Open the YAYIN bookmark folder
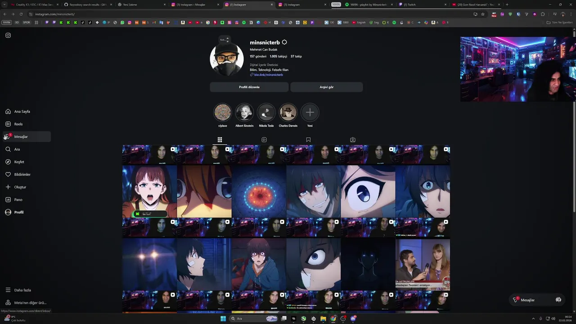Screen dimensions: 576x324 tap(6, 22)
